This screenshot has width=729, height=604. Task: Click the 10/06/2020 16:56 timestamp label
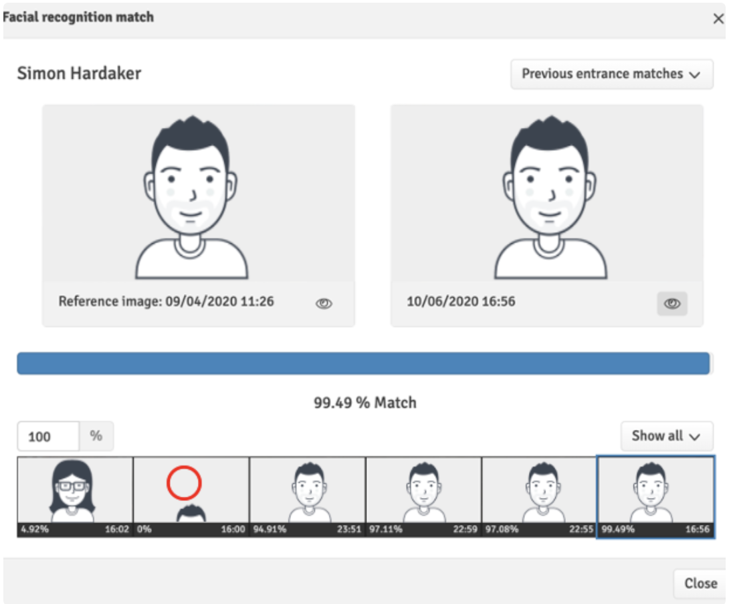[461, 301]
